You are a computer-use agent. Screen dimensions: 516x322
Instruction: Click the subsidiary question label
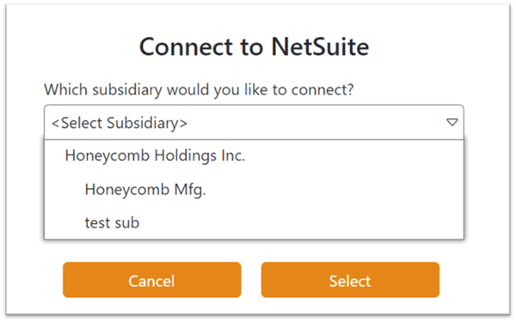click(x=199, y=89)
